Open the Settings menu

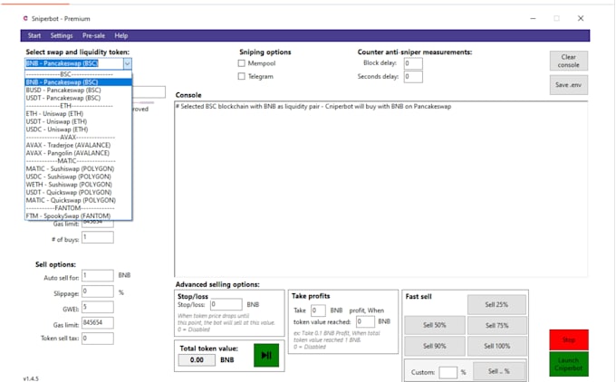point(62,35)
